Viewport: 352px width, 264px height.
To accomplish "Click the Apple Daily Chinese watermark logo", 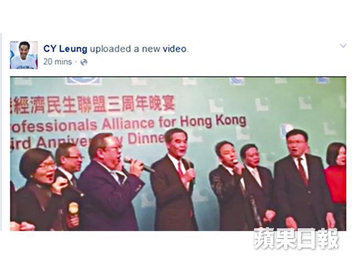I will click(296, 238).
